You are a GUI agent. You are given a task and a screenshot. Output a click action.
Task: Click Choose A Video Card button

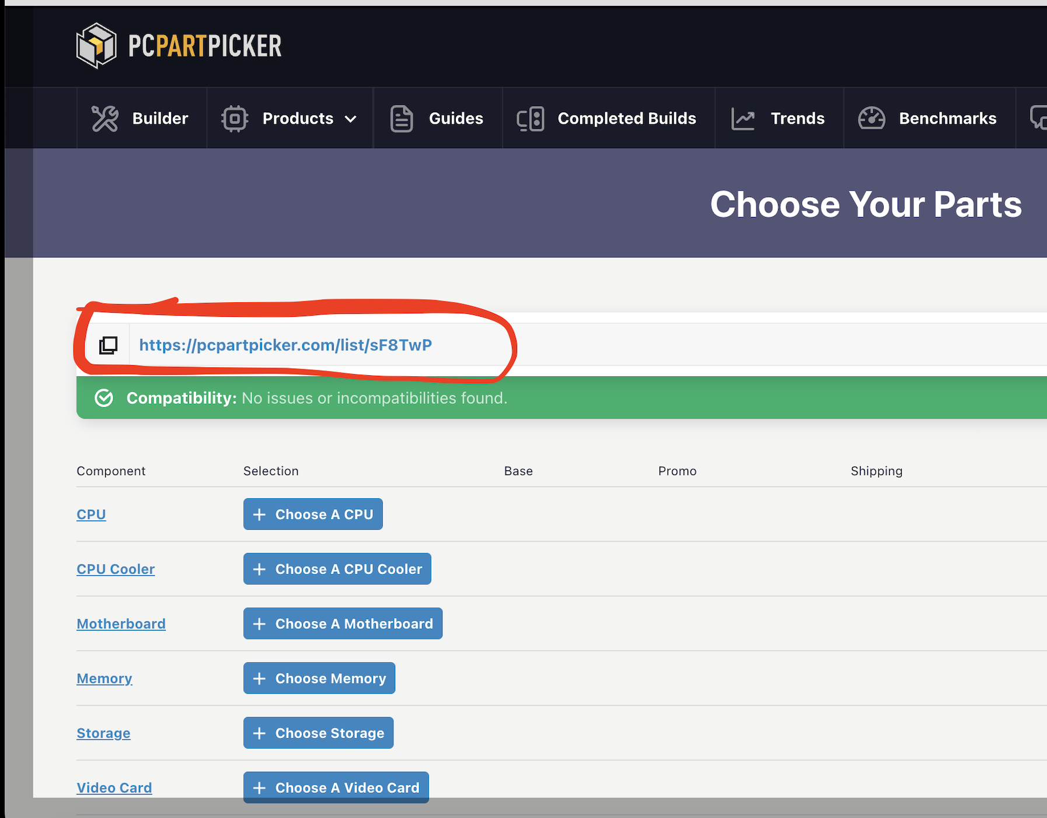(336, 788)
